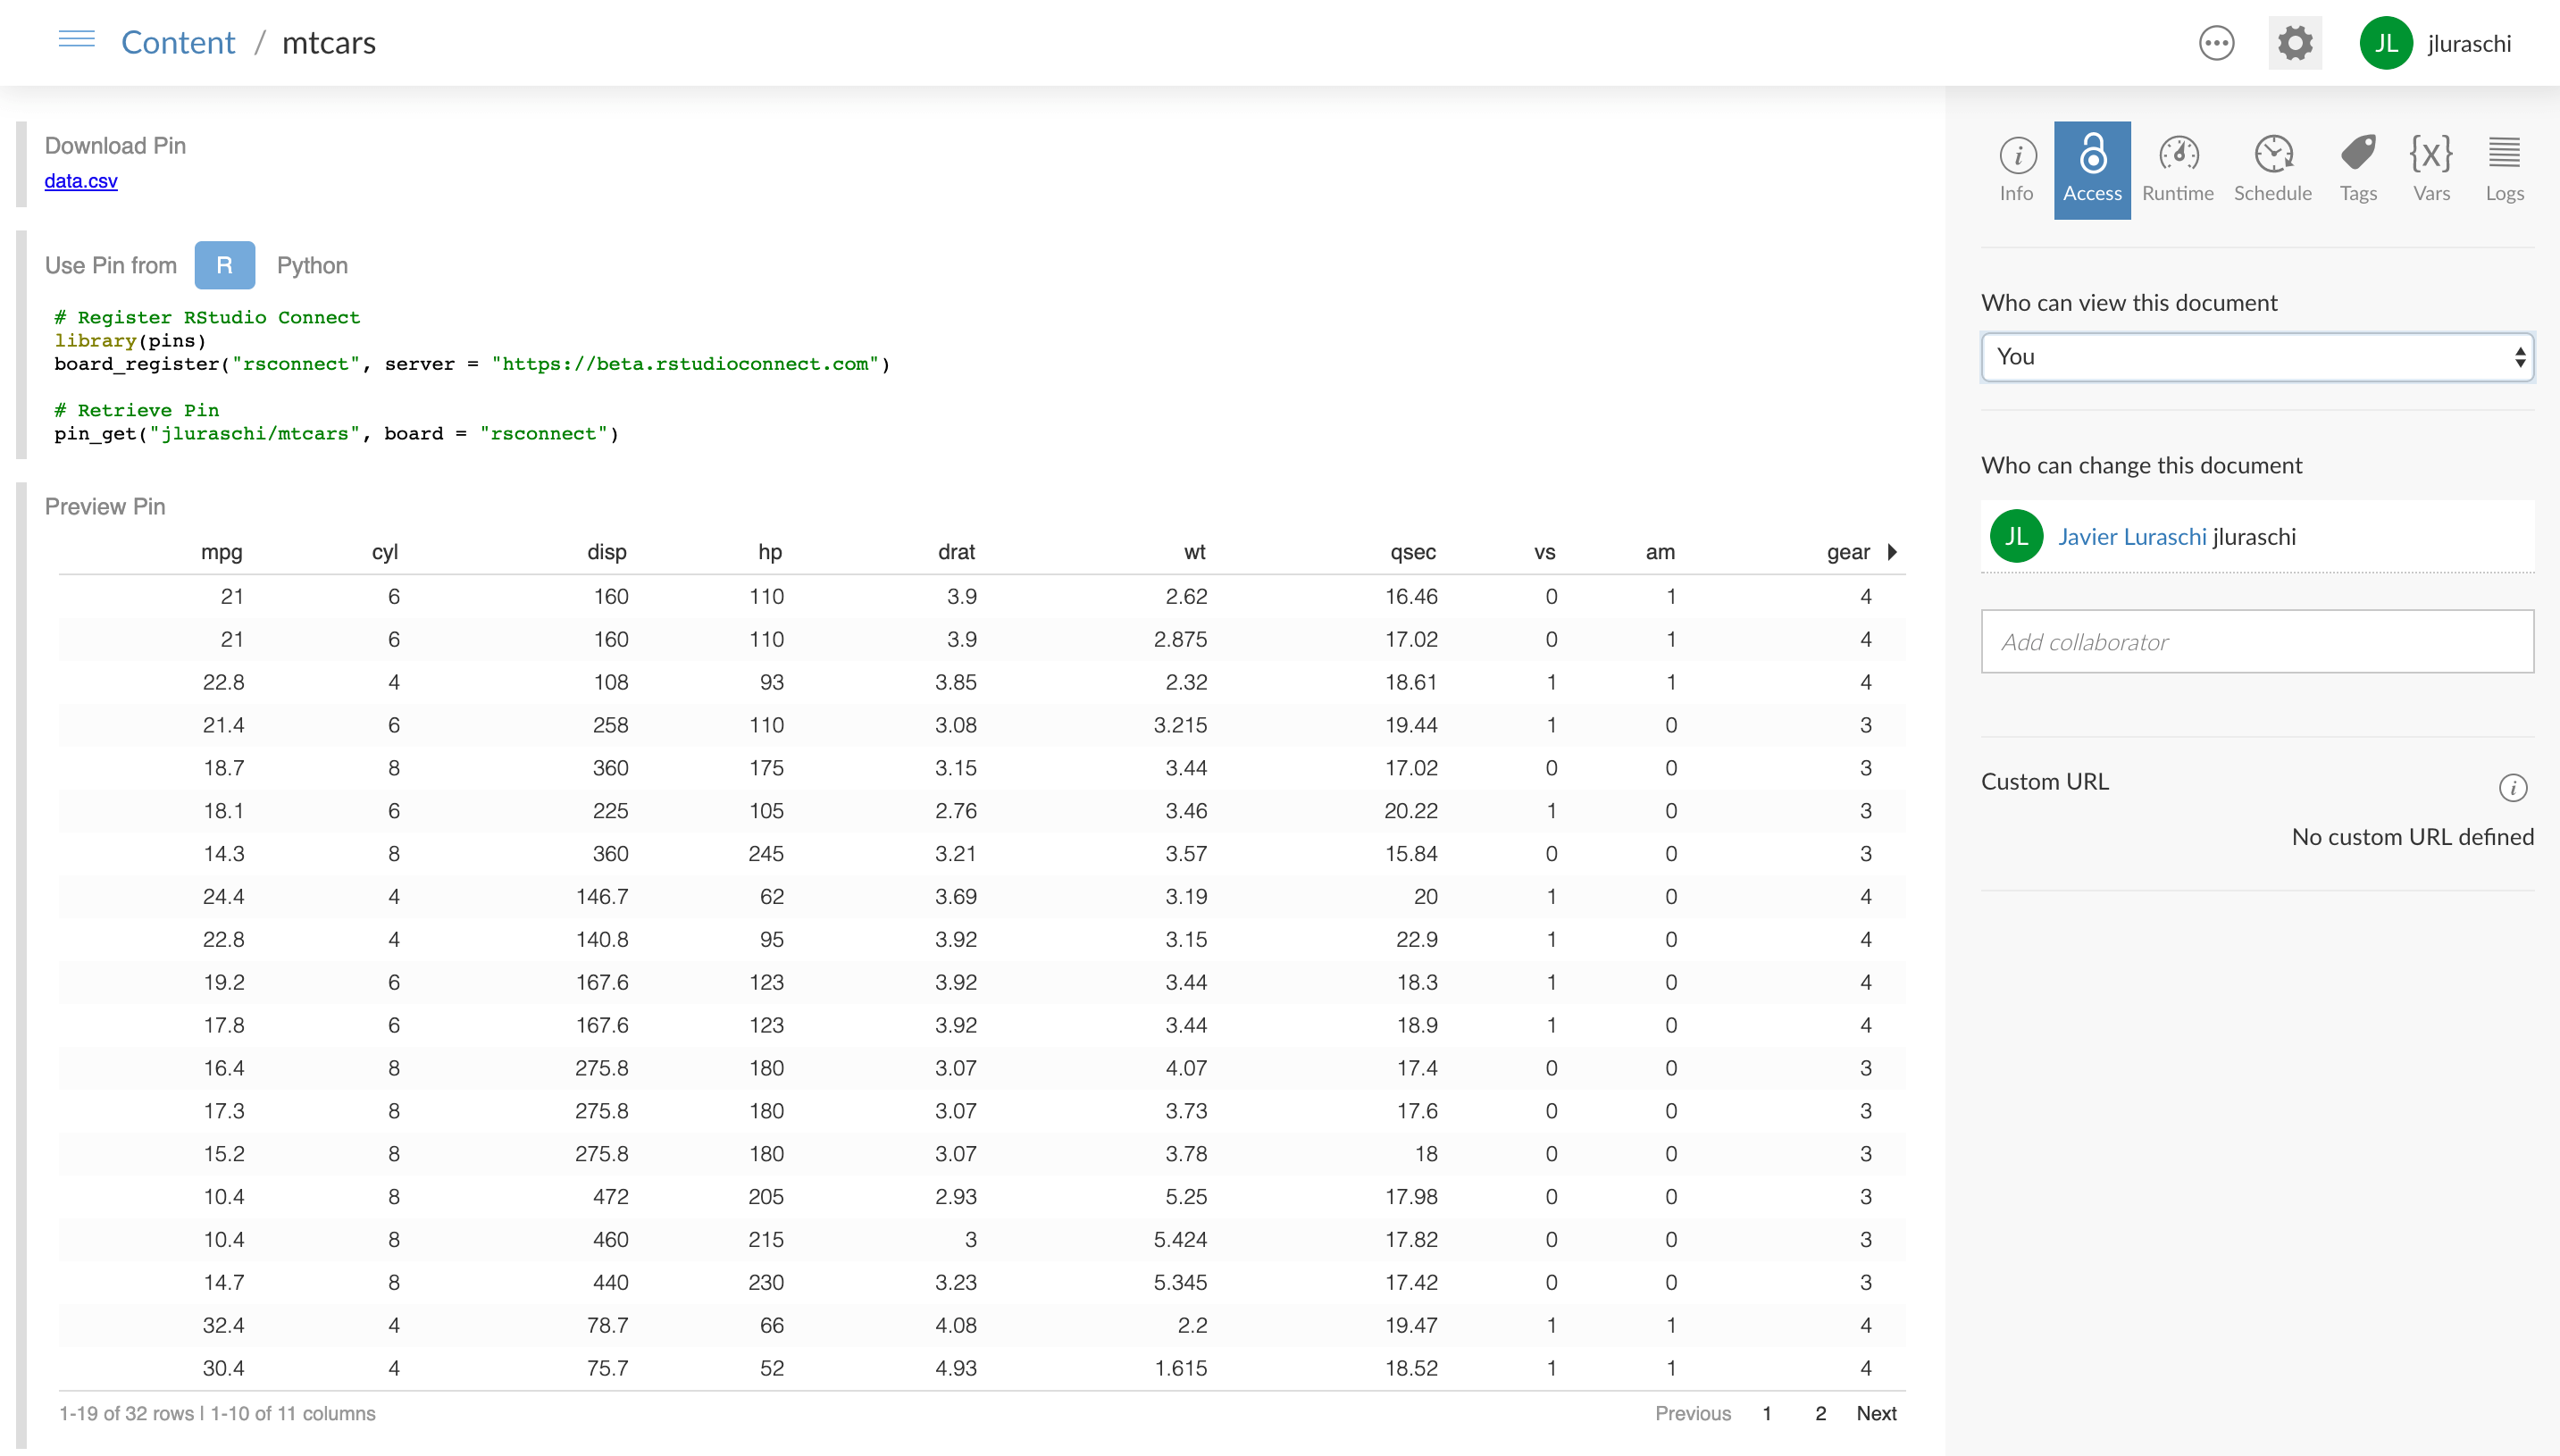Image resolution: width=2560 pixels, height=1456 pixels.
Task: Click Add collaborator input field
Action: coord(2257,640)
